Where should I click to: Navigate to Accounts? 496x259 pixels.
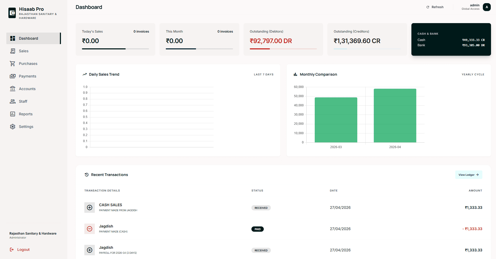click(x=34, y=89)
